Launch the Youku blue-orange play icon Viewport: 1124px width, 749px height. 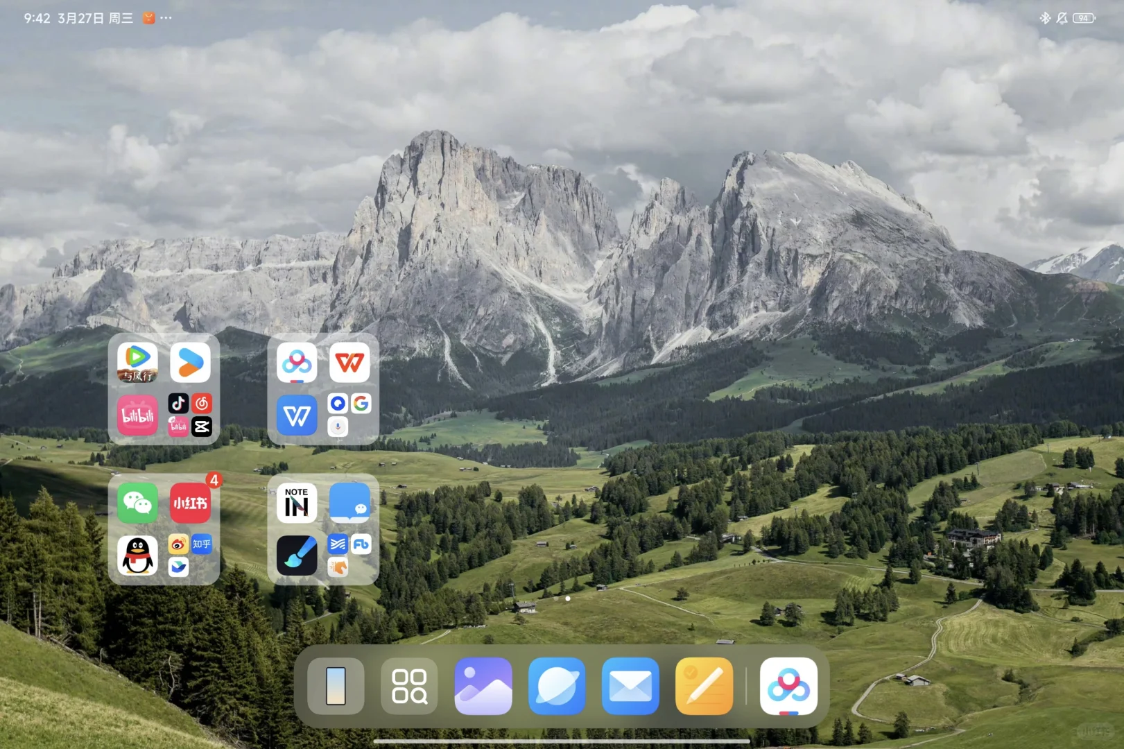(191, 363)
